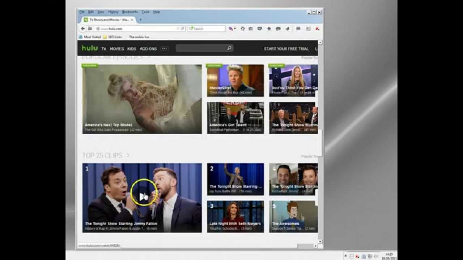The width and height of the screenshot is (463, 260).
Task: Open MOVIES in Hulu navigation
Action: click(117, 48)
